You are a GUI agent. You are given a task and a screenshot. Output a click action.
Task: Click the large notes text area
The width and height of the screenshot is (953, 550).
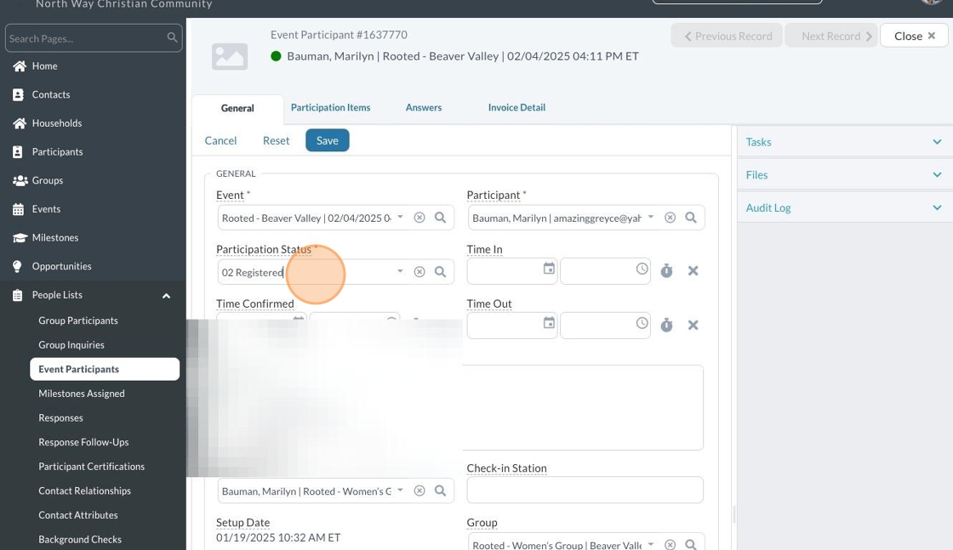(583, 407)
